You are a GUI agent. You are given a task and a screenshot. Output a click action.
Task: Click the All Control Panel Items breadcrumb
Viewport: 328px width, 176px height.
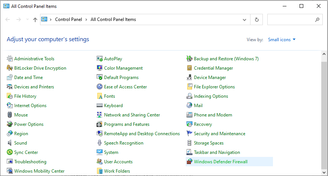tap(113, 19)
